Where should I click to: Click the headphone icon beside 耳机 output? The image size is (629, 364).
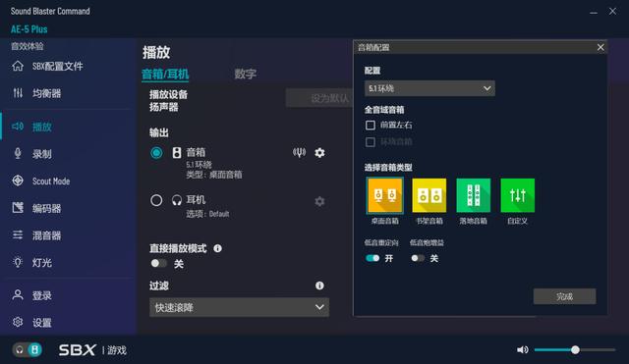177,200
